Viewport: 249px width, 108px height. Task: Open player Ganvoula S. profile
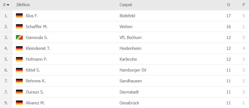37,38
